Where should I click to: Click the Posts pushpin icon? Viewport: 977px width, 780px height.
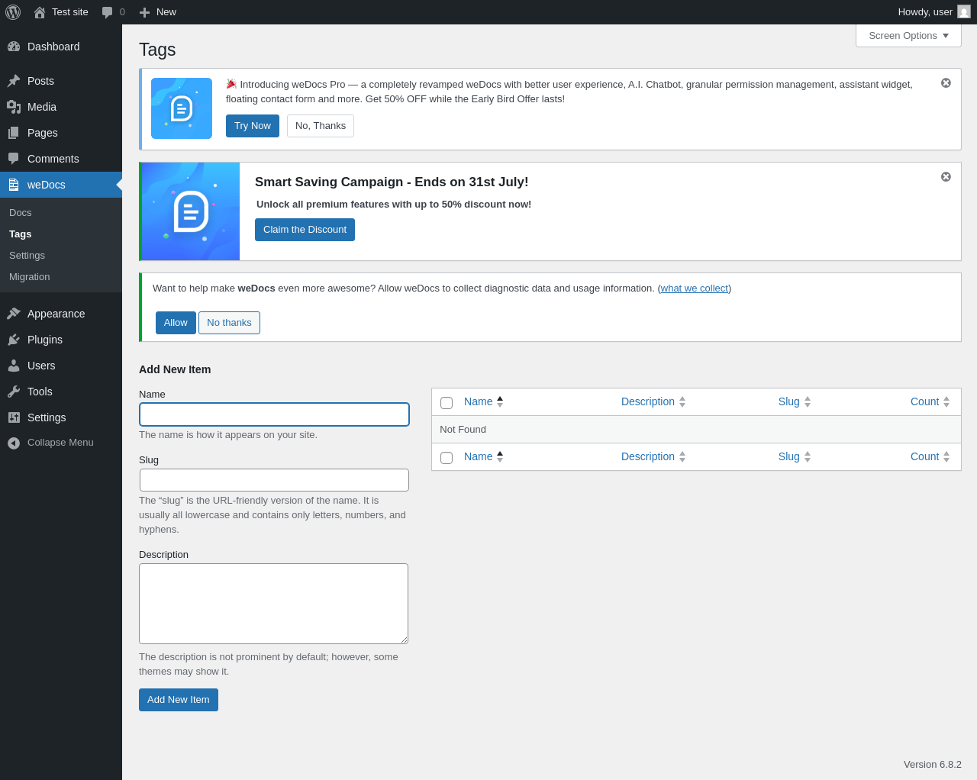[14, 81]
